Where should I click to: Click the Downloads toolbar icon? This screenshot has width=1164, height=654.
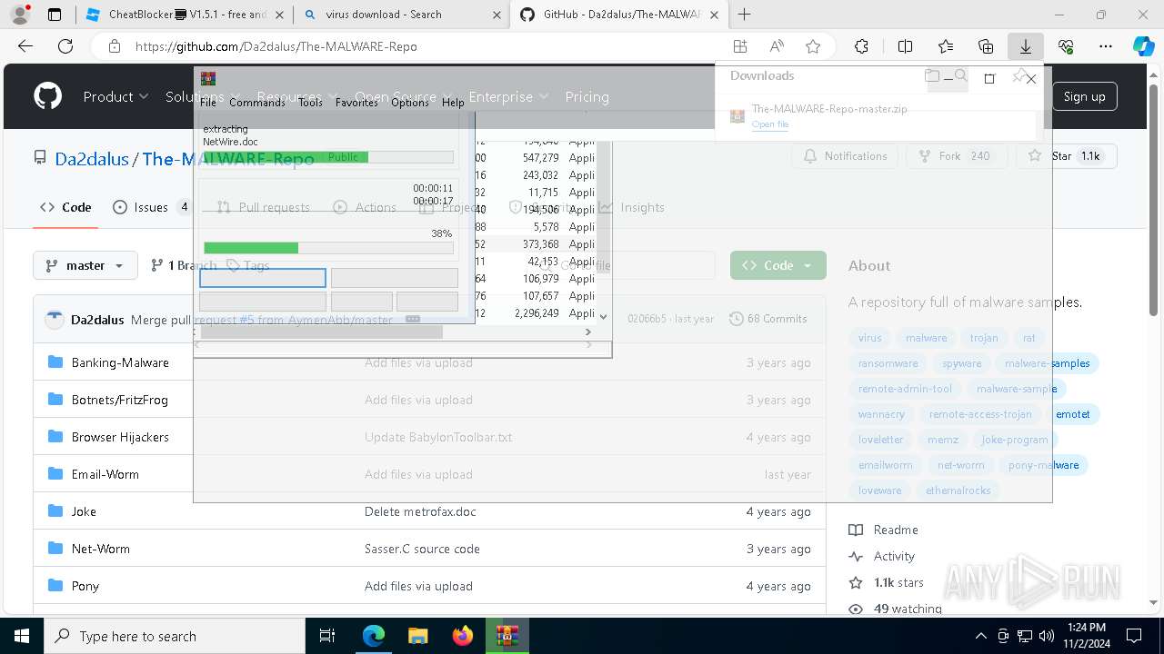coord(1026,46)
